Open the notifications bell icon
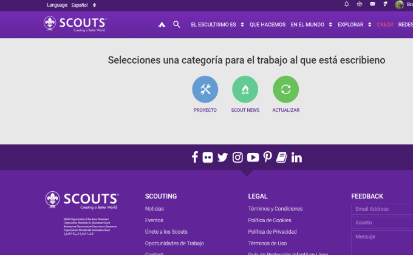Viewport: 413px width, 255px height. [x=347, y=4]
